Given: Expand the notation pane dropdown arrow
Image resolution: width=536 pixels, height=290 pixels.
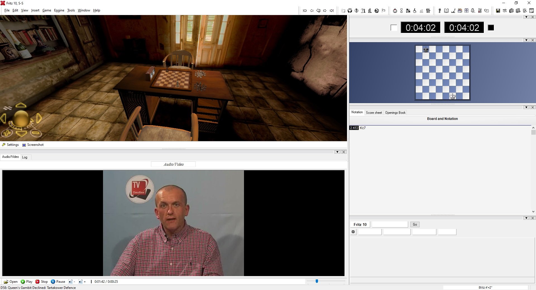Looking at the screenshot, I should coord(527,107).
